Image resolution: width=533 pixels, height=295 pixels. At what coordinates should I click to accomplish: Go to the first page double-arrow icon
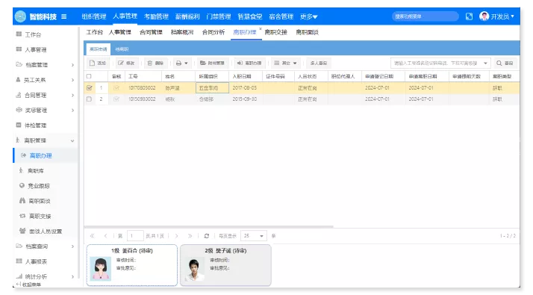coord(92,235)
